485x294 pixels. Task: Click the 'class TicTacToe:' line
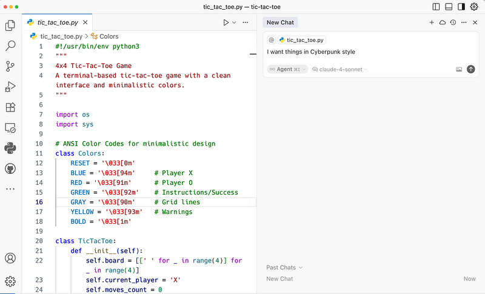click(85, 241)
